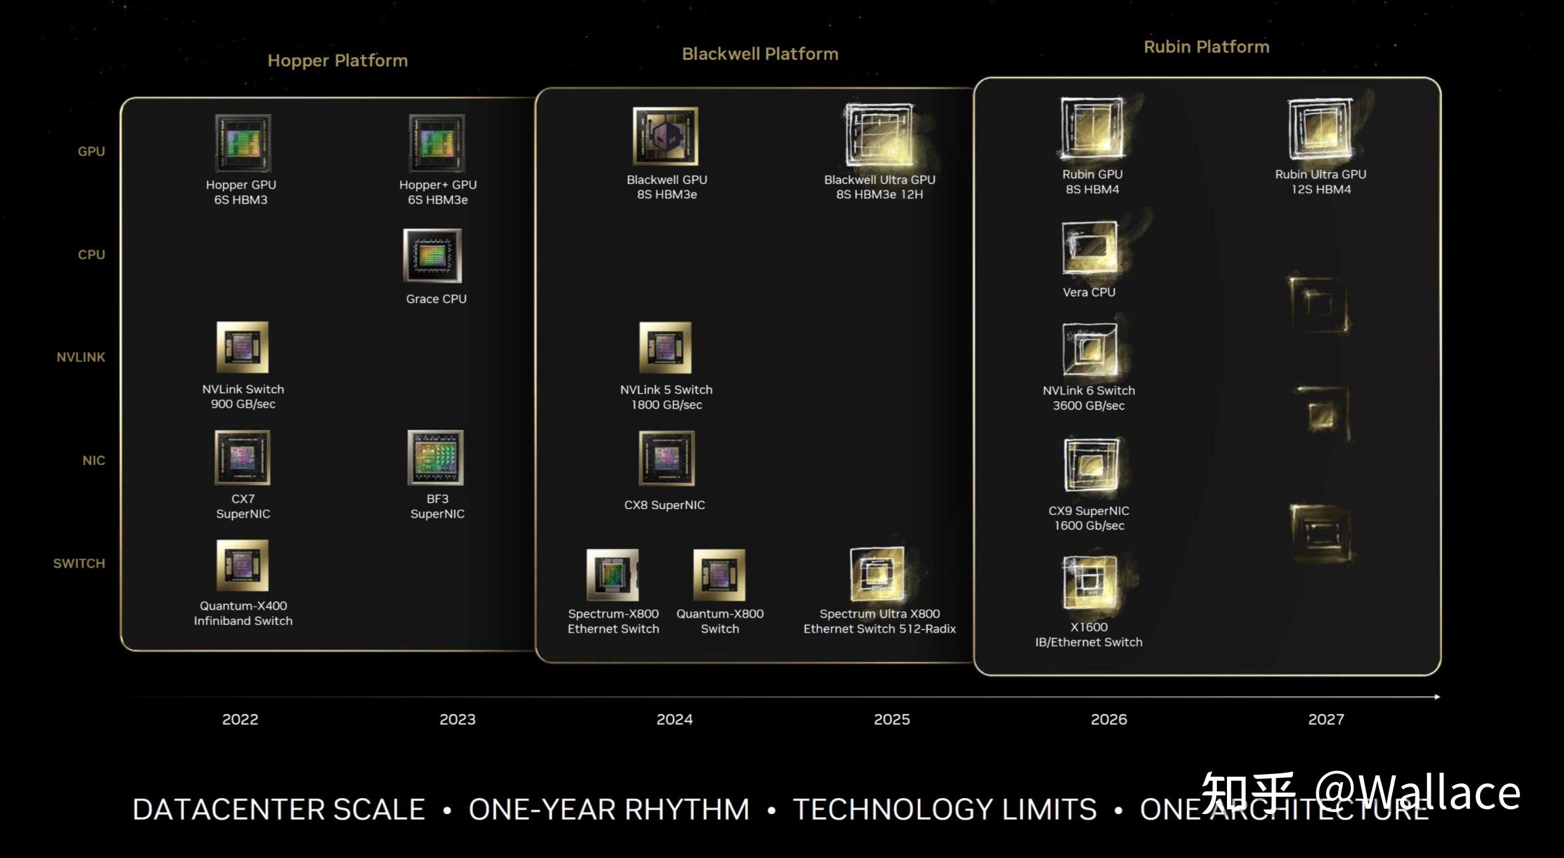Click the Hopper Platform heading
1564x858 pixels.
(x=338, y=61)
